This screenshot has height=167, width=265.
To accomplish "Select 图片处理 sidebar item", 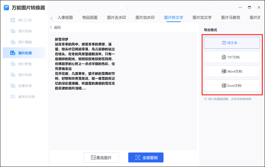I will point(24,53).
